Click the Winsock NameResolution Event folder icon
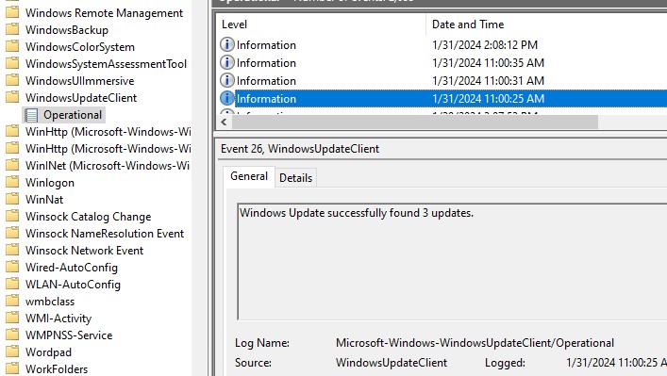This screenshot has height=376, width=667. click(12, 234)
